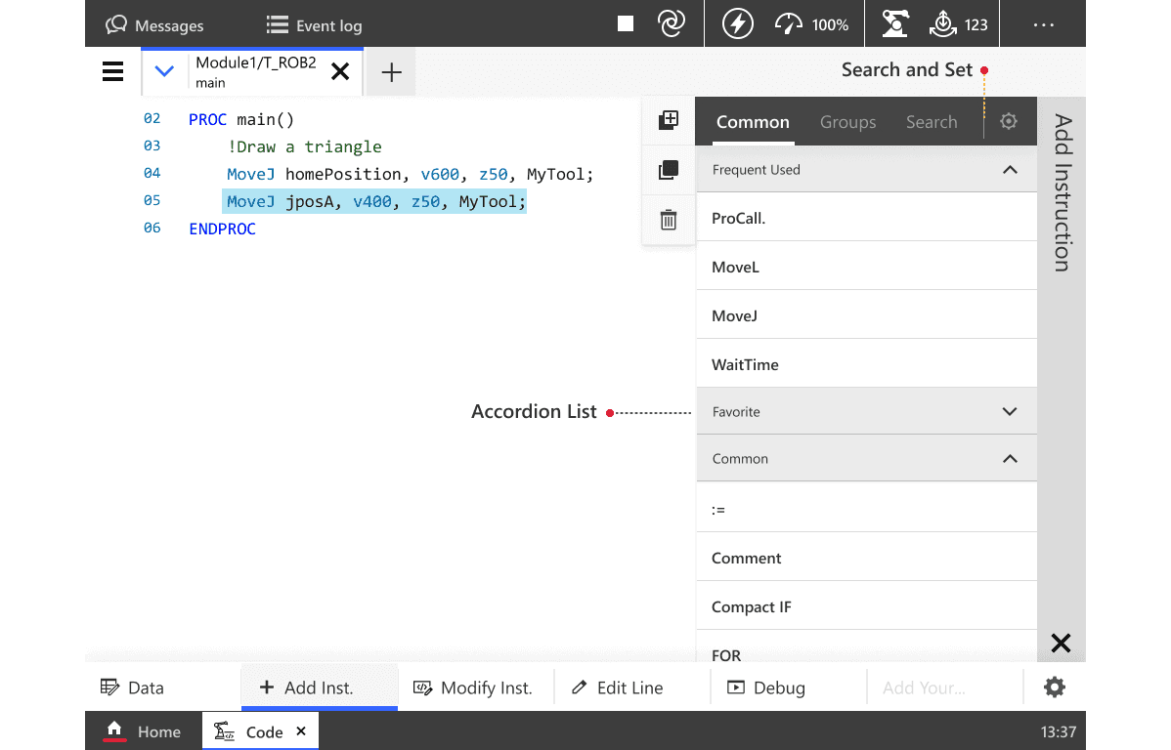Click the PROC main() code line
1171x750 pixels.
click(x=241, y=119)
